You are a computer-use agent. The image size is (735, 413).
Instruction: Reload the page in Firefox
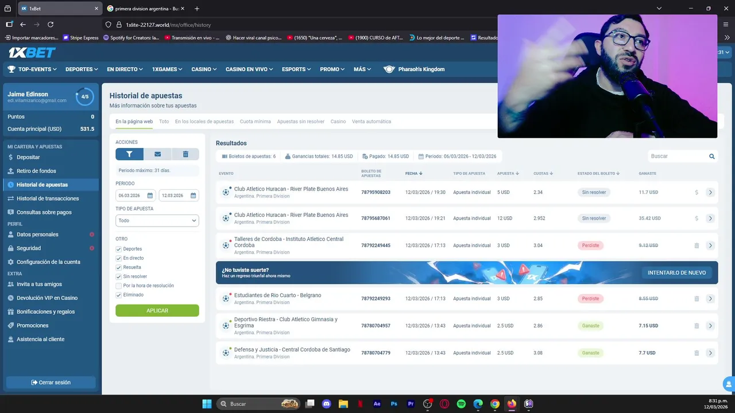(x=51, y=25)
